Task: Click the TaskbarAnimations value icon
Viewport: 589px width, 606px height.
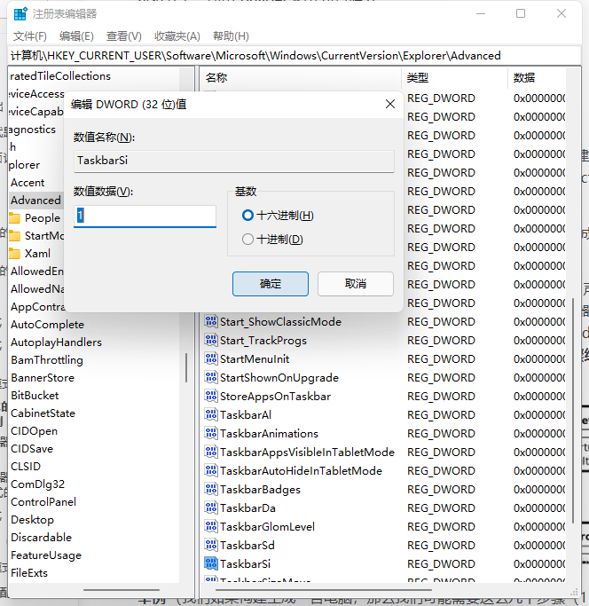Action: pos(211,433)
